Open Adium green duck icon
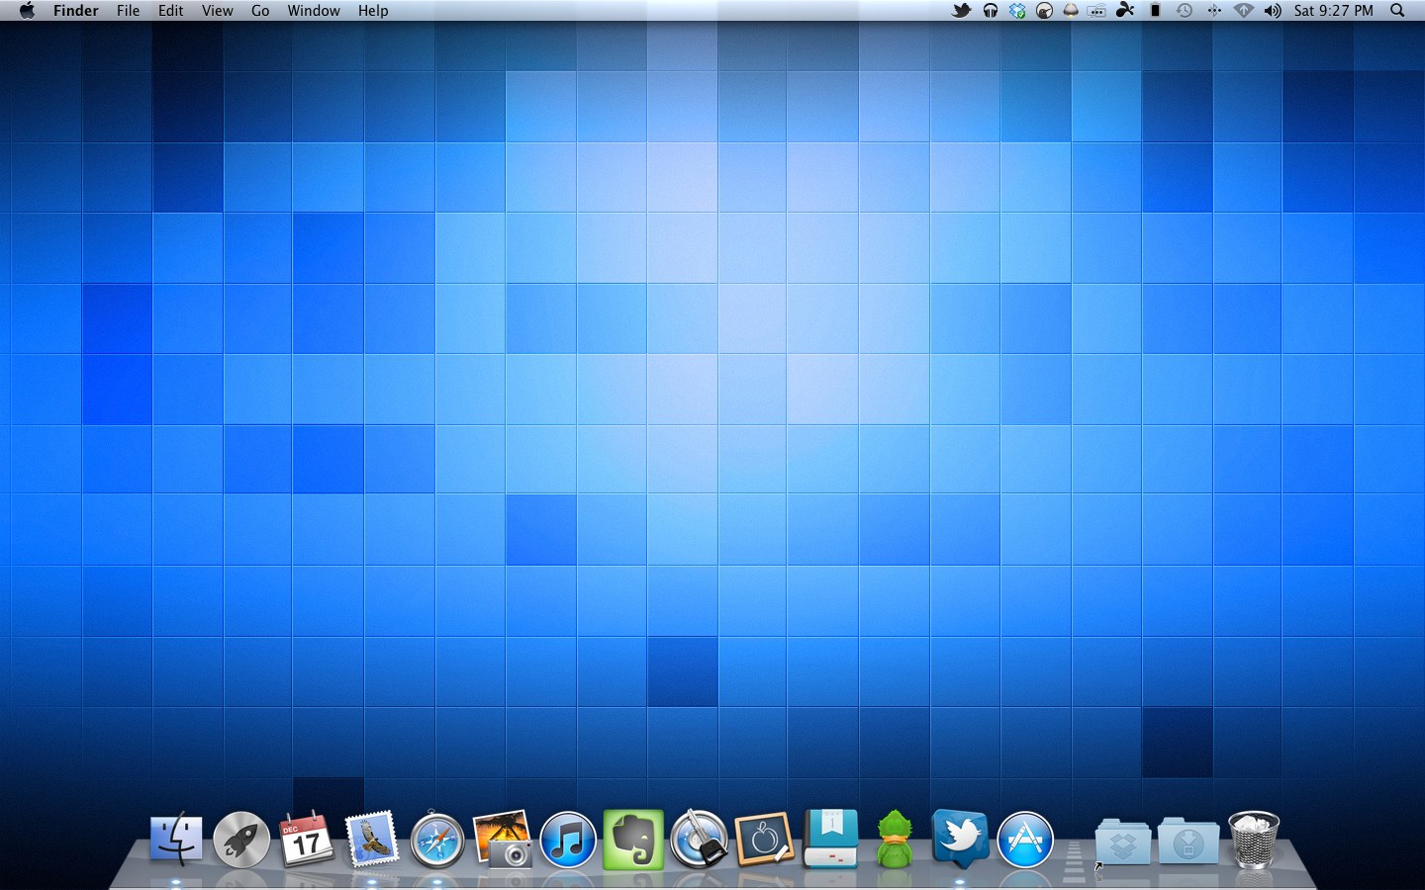Image resolution: width=1425 pixels, height=890 pixels. click(895, 840)
